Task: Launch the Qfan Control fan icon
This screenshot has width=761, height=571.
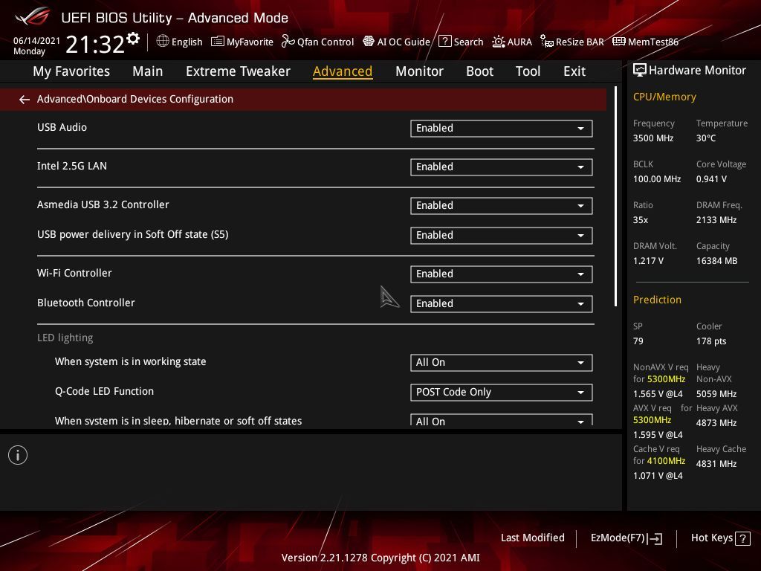Action: [x=288, y=42]
